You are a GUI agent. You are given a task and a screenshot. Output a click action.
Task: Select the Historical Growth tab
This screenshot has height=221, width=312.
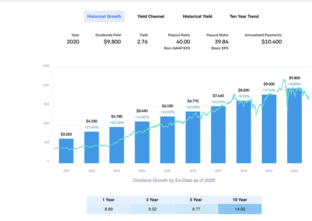pyautogui.click(x=104, y=17)
